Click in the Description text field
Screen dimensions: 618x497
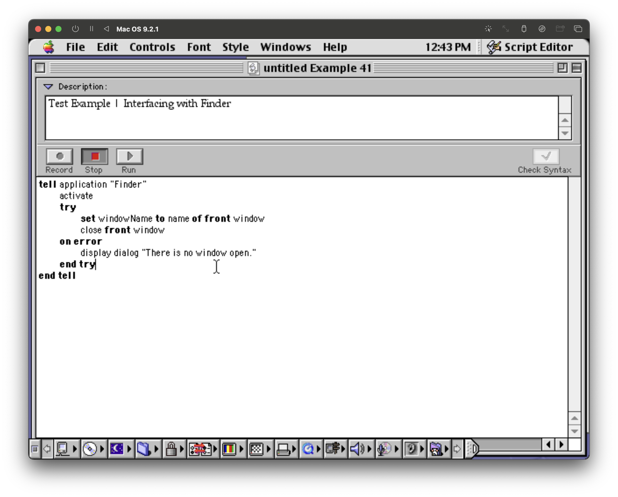pos(301,118)
